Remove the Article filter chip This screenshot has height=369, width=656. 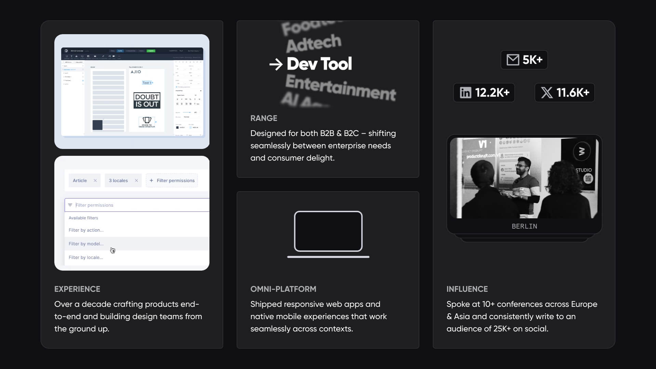tap(95, 180)
